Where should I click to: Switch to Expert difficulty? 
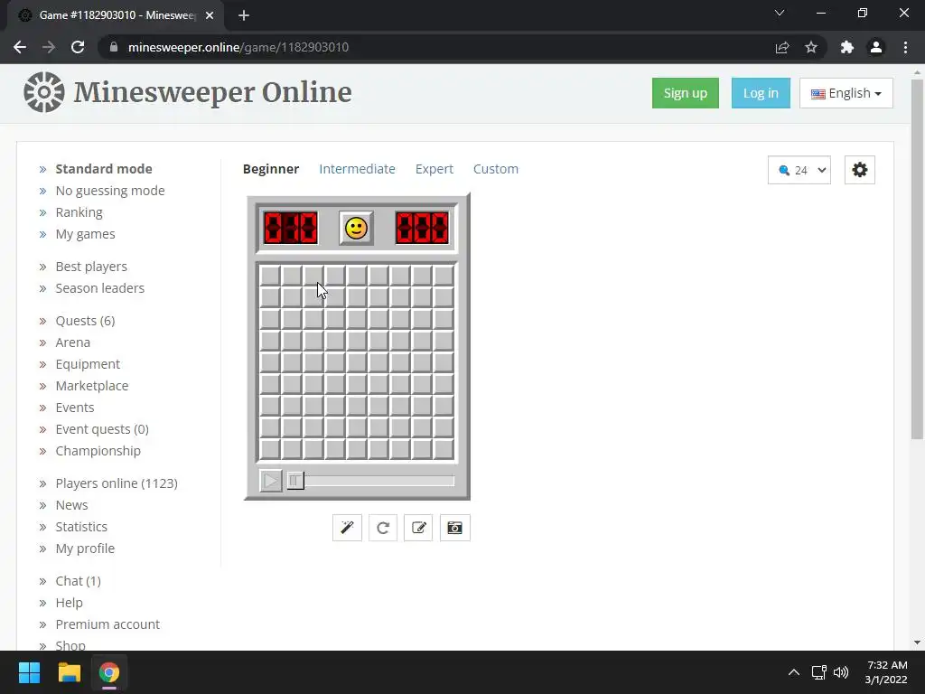click(434, 169)
